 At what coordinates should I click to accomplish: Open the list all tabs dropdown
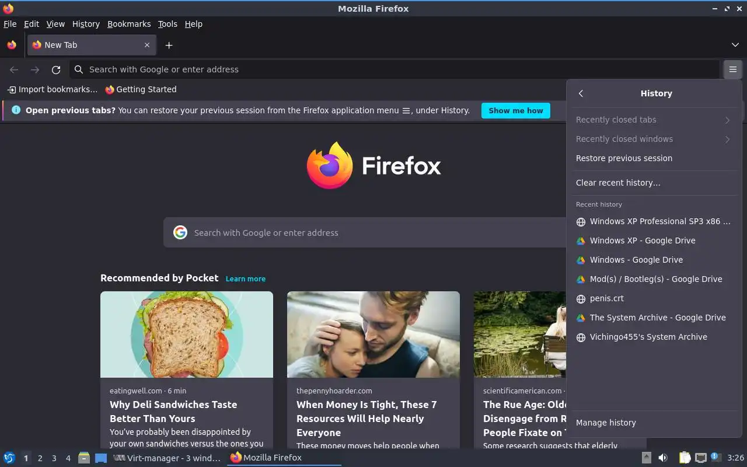735,45
